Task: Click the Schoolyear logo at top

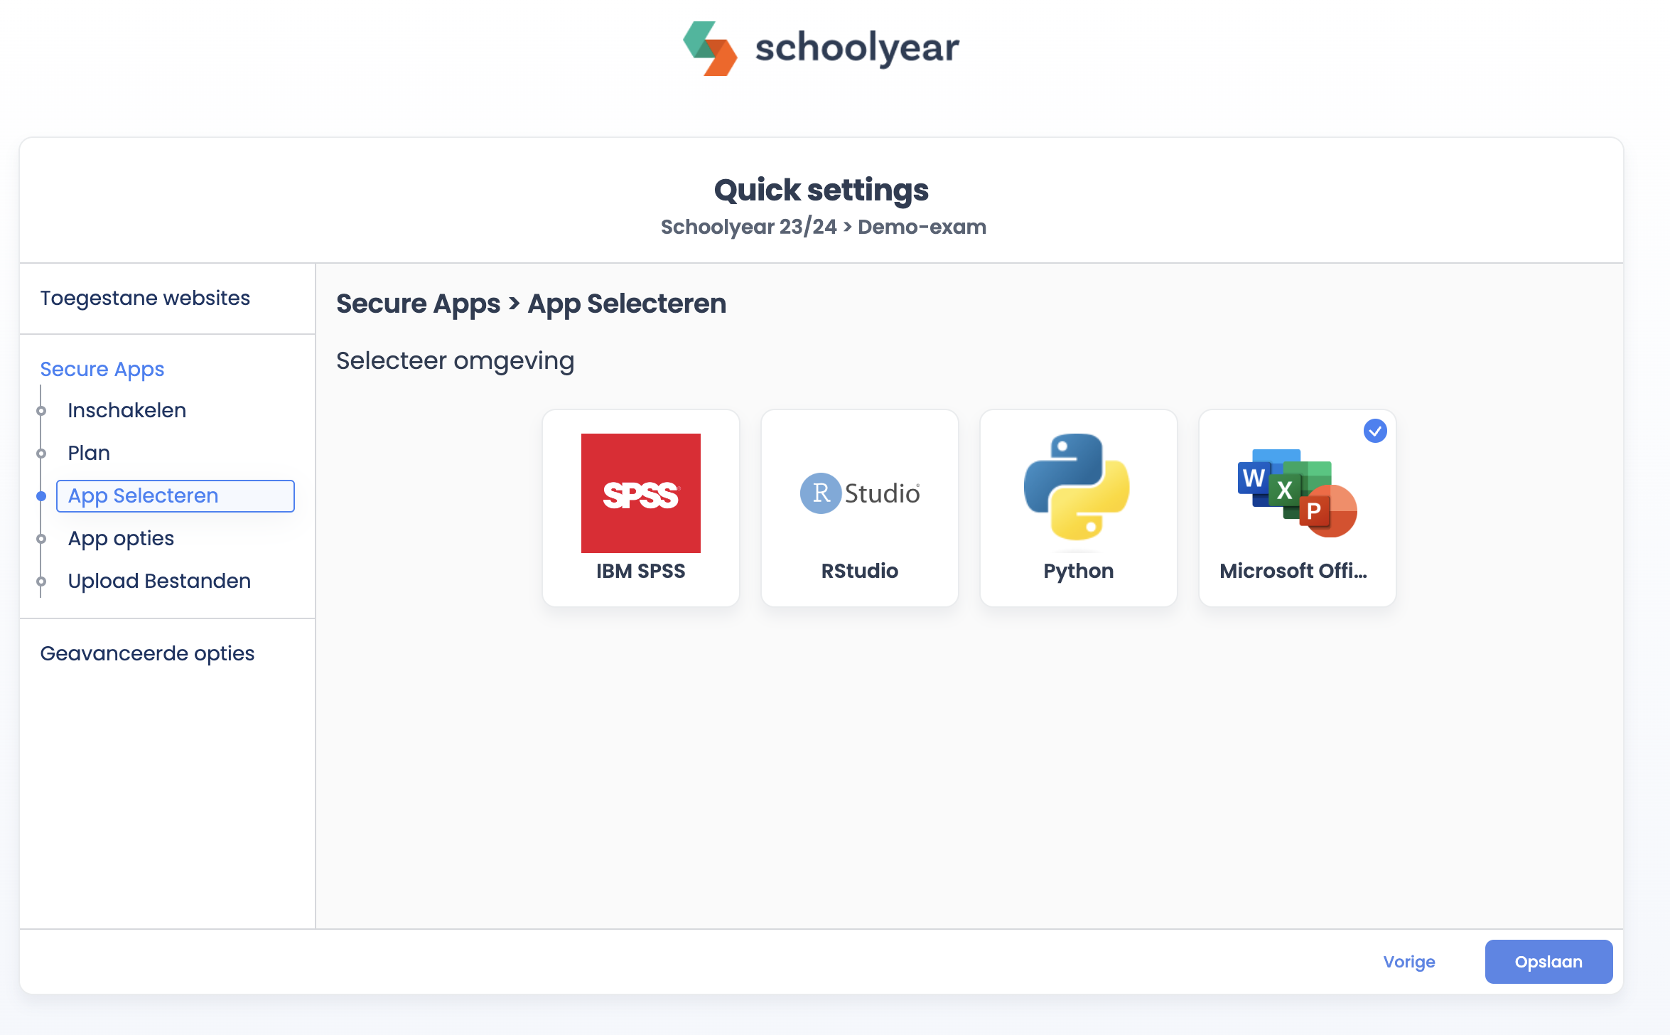Action: (x=821, y=48)
